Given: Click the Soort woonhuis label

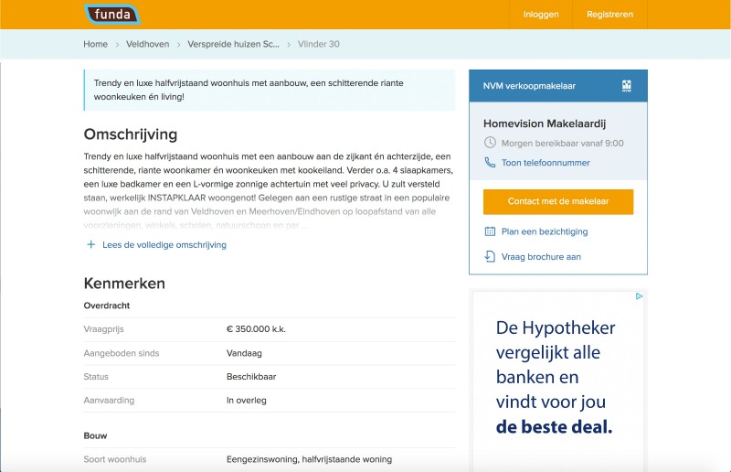Looking at the screenshot, I should click(115, 459).
